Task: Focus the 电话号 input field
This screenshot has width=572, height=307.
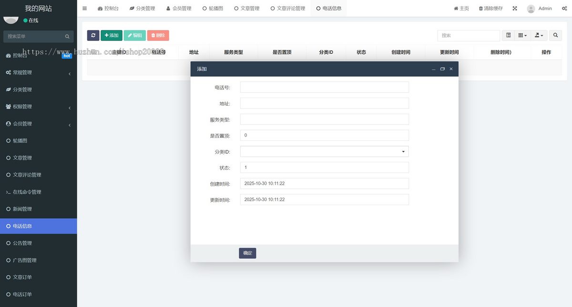Action: click(325, 87)
